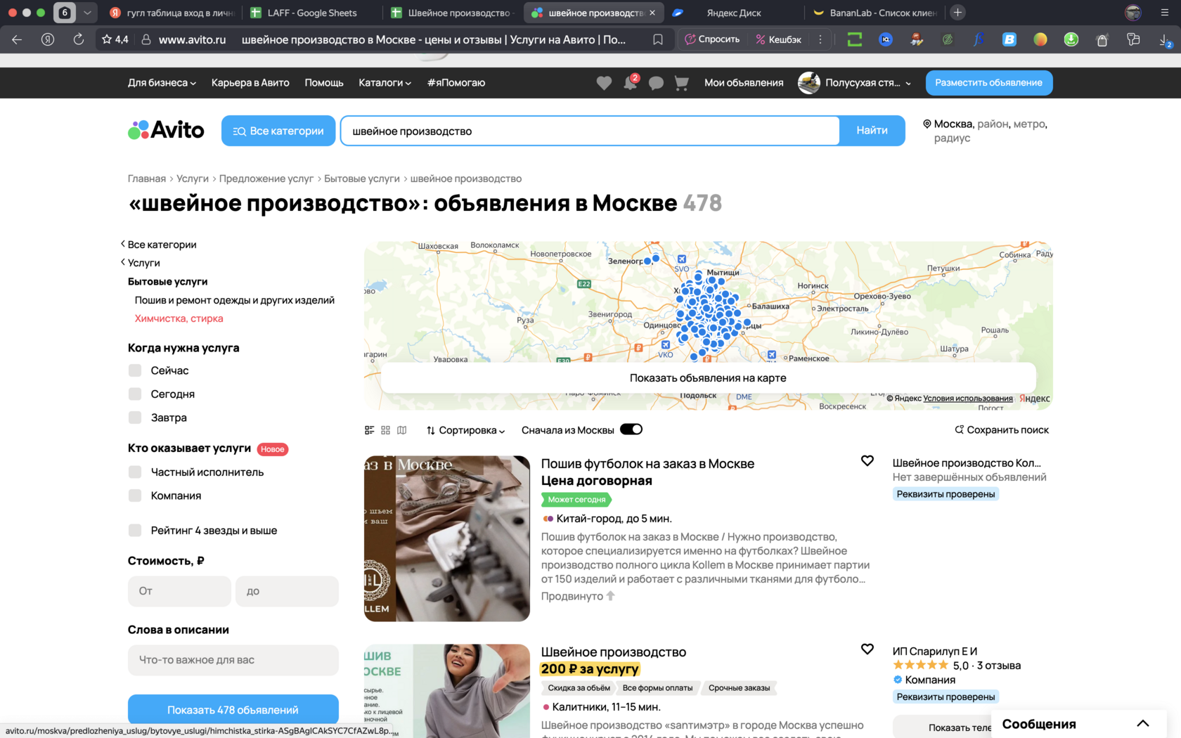
Task: Check the 'Завтра' checkbox
Action: [x=135, y=417]
